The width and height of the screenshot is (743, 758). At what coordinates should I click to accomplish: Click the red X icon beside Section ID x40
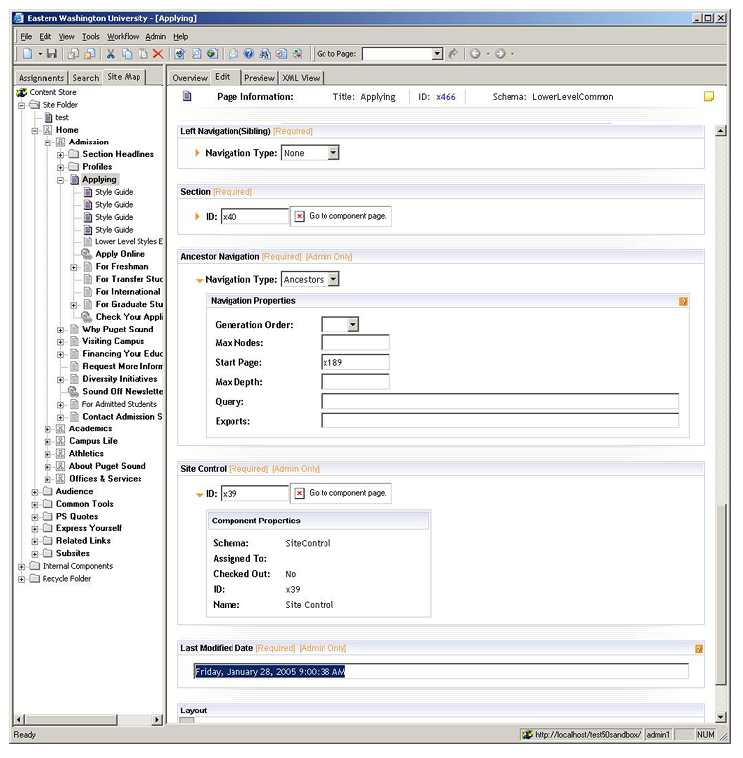click(299, 216)
